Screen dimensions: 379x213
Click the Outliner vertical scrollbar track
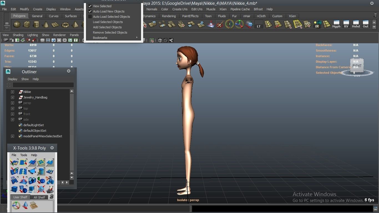[x=72, y=132]
